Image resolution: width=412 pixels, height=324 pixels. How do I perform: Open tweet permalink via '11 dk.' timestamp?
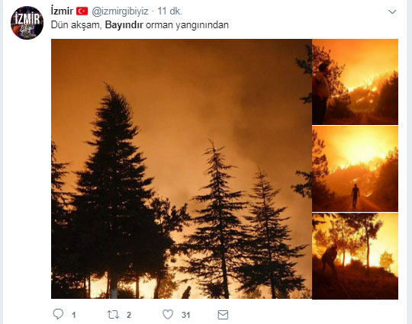(x=169, y=11)
